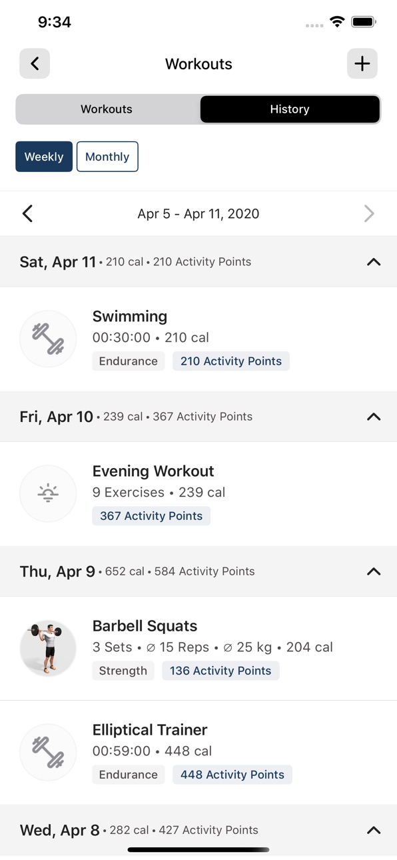Collapse the Wed, Apr 8 section
The width and height of the screenshot is (397, 860).
tap(374, 830)
